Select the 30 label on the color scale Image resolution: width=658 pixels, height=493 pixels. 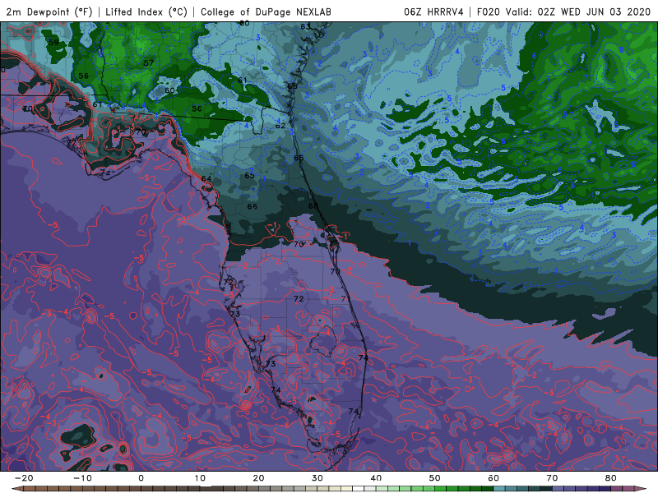(317, 478)
